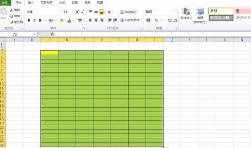Align text right
The height and width of the screenshot is (148, 251).
[x=102, y=20]
